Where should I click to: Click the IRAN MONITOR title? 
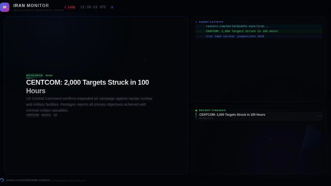point(31,5)
